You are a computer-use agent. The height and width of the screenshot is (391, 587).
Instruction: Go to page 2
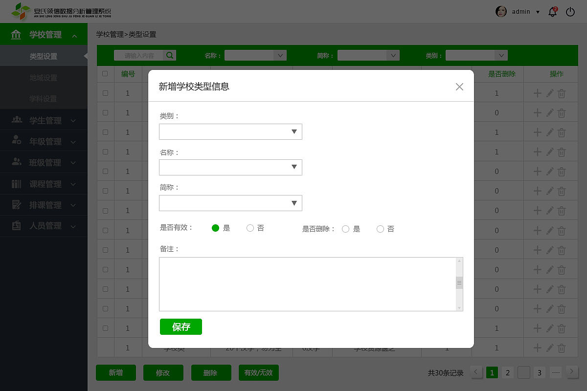click(508, 372)
